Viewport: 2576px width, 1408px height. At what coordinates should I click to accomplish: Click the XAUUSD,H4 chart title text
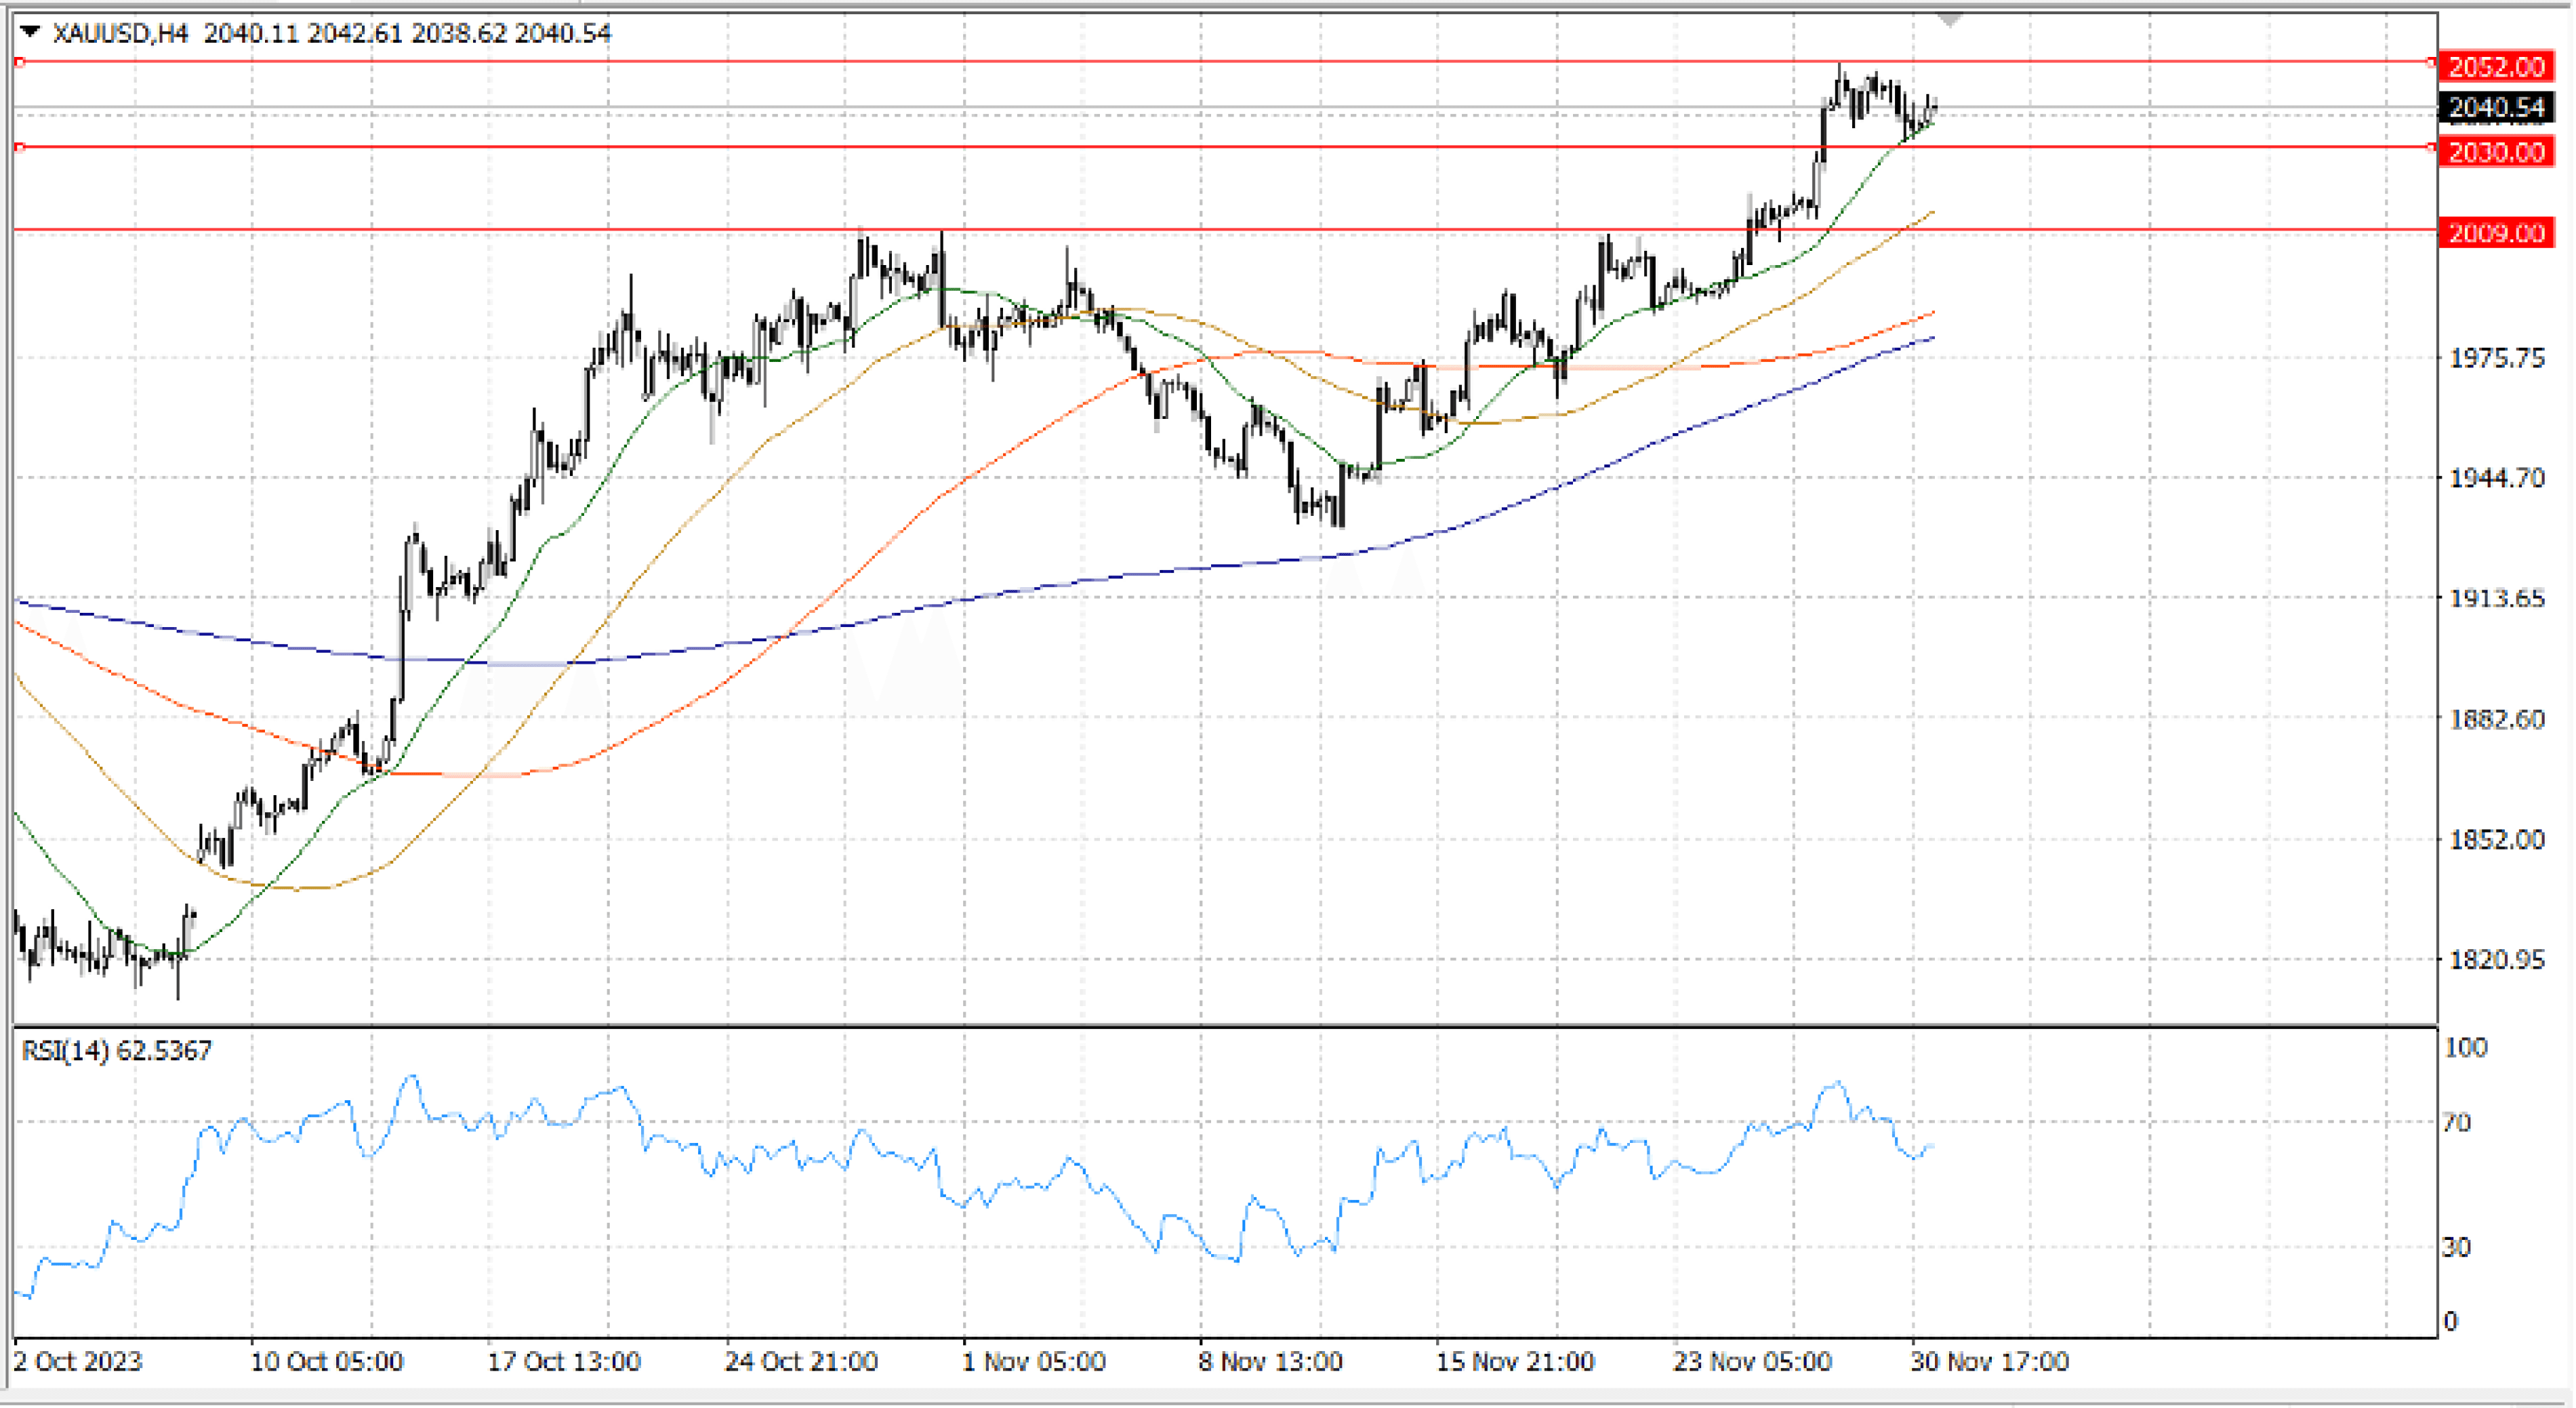[x=120, y=33]
